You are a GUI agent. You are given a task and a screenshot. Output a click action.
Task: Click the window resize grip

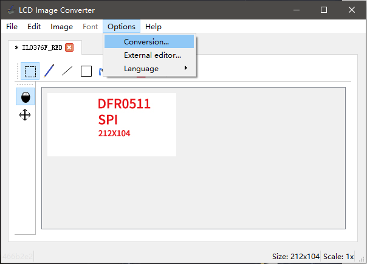[x=362, y=259]
